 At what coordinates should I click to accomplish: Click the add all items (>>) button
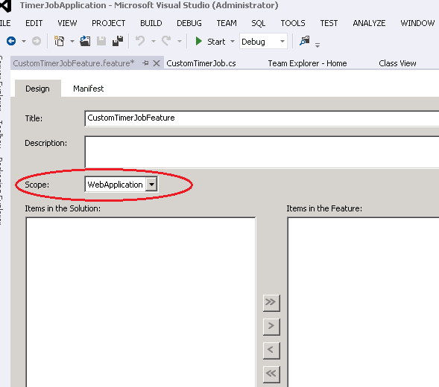pyautogui.click(x=271, y=303)
